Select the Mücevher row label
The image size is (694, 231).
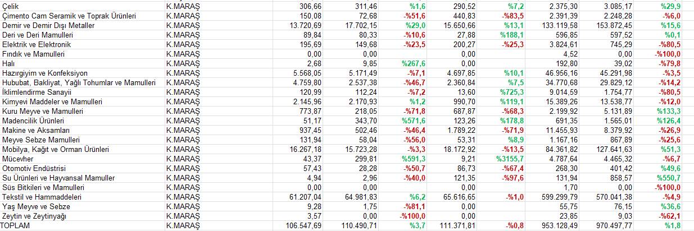point(17,159)
